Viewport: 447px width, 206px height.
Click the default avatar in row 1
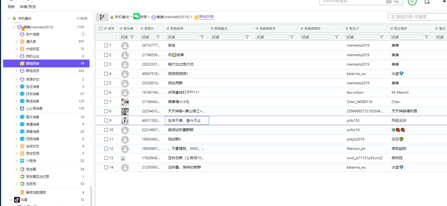click(x=125, y=46)
